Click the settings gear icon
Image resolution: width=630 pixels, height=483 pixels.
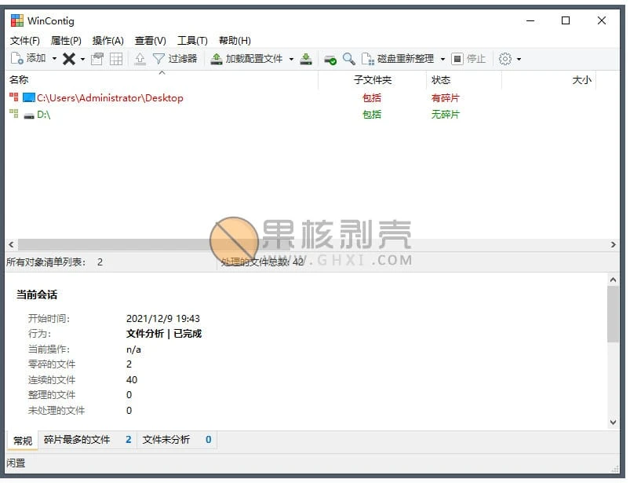(x=505, y=59)
